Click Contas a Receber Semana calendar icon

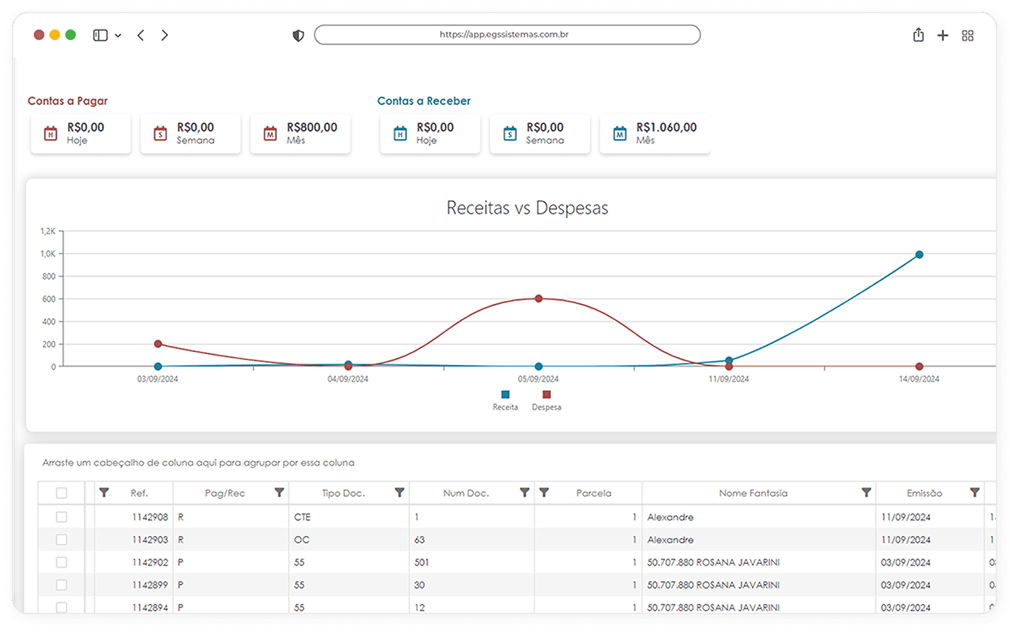coord(510,134)
